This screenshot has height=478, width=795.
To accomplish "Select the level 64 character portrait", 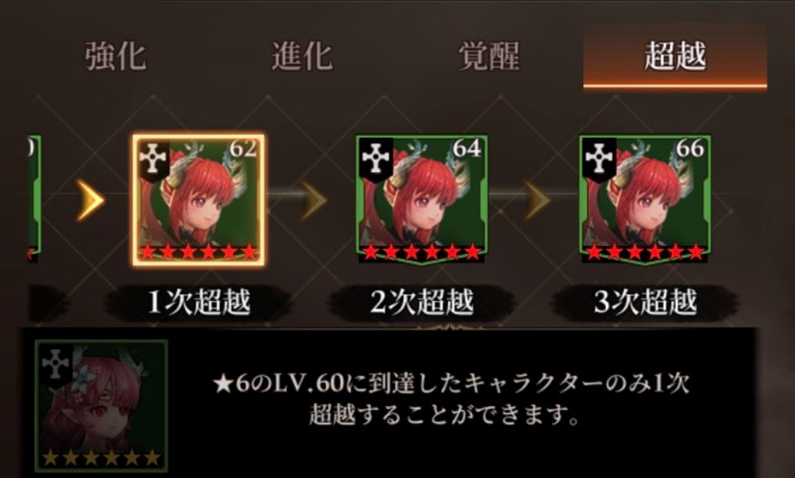I will [422, 199].
